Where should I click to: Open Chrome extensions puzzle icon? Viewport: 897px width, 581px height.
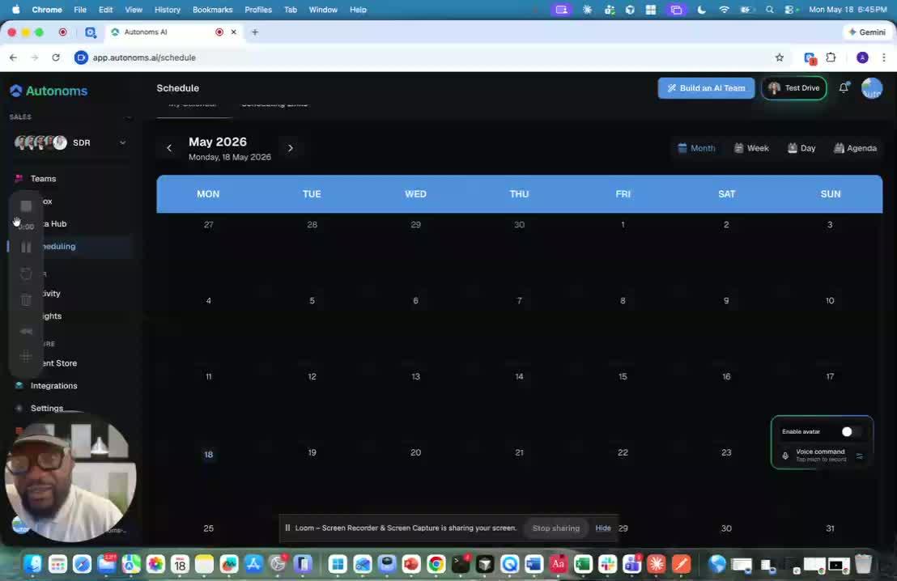(x=831, y=57)
